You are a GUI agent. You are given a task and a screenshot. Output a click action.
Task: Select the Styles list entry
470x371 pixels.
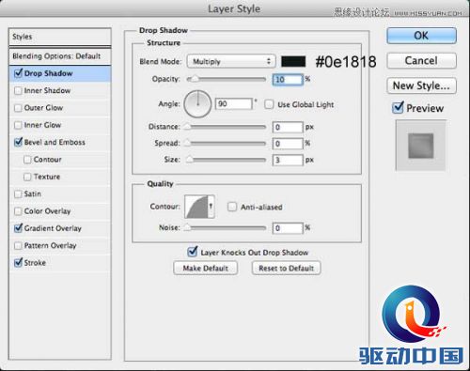(x=60, y=37)
